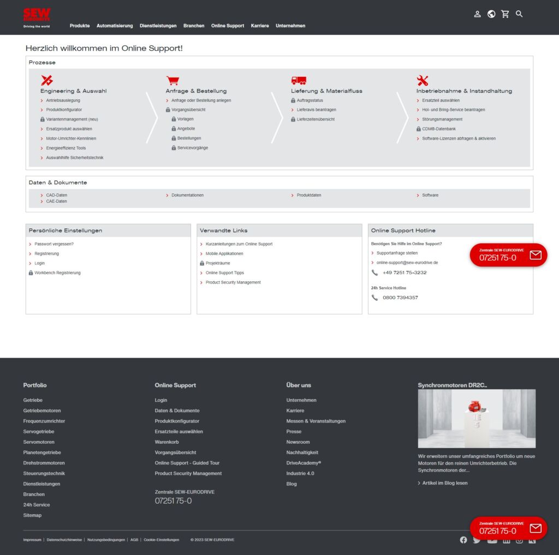This screenshot has height=555, width=559.
Task: Click the Engineering & Auswahl tools icon
Action: [47, 80]
